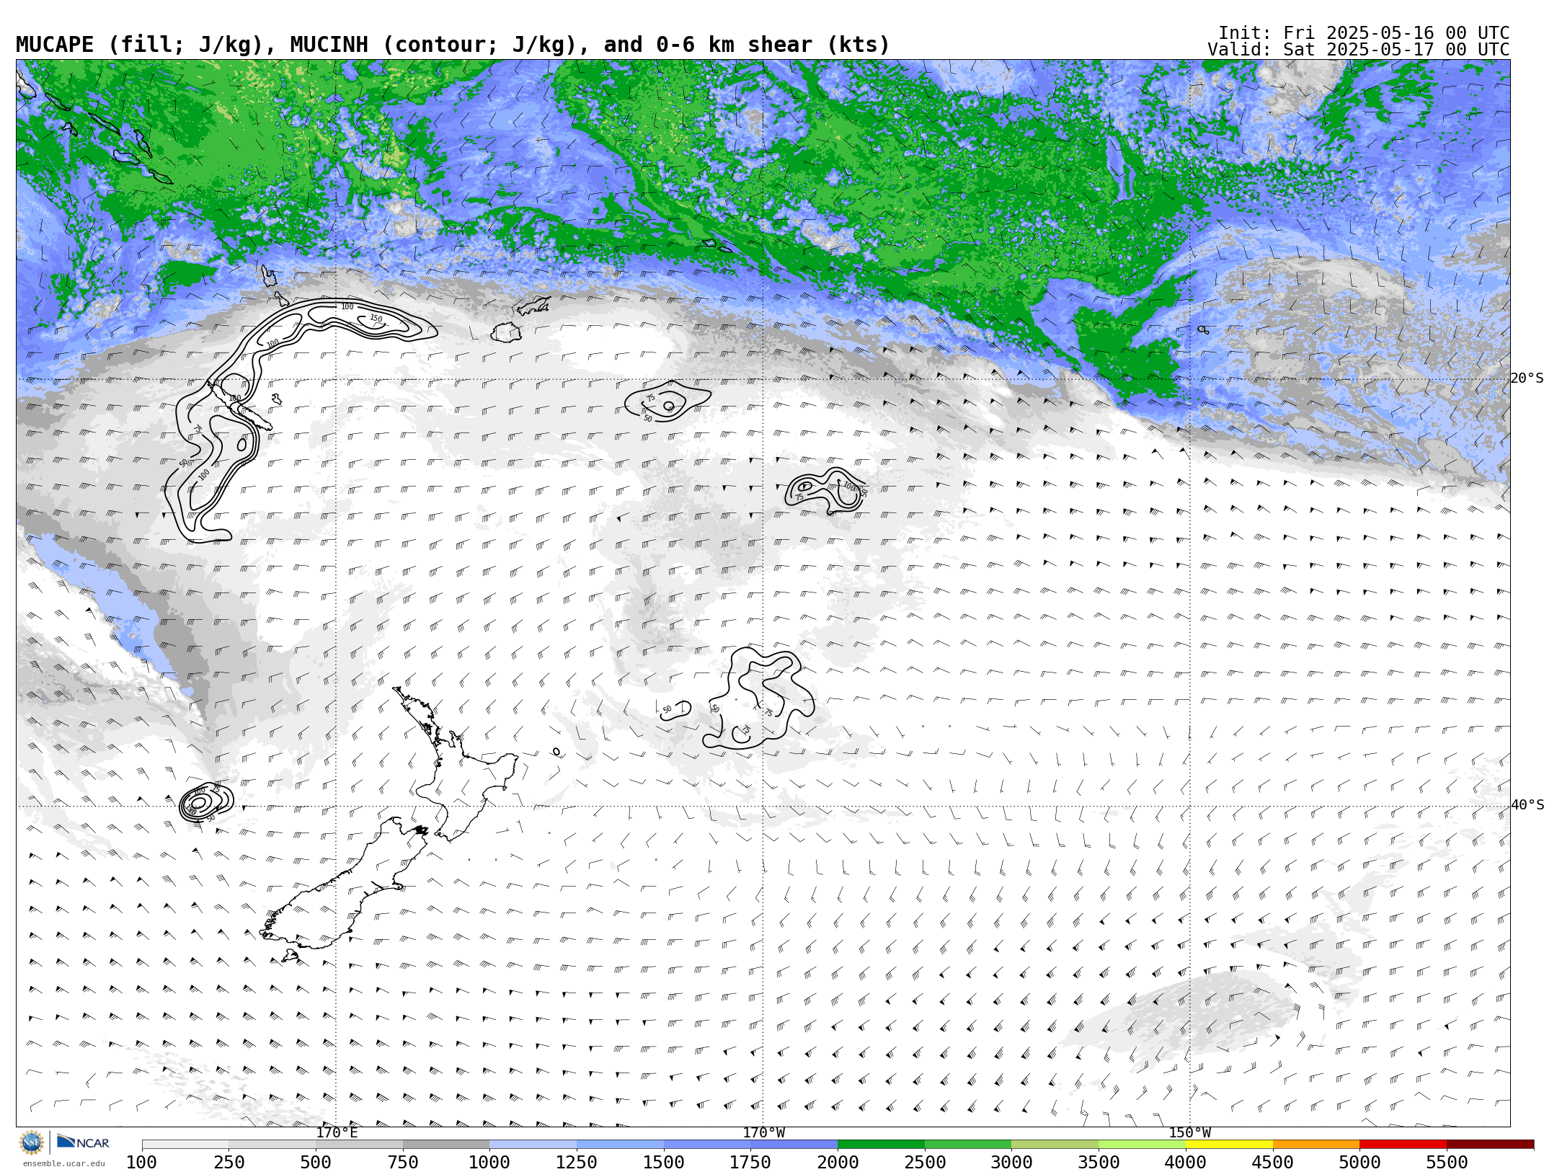Click the colorbar label 100
Viewport: 1557px width, 1172px height.
click(141, 1162)
